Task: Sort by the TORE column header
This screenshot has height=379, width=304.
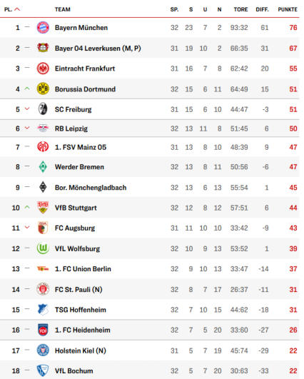Action: click(240, 9)
